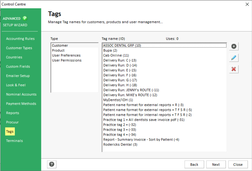Click the Close button
The image size is (252, 171).
coord(238,164)
